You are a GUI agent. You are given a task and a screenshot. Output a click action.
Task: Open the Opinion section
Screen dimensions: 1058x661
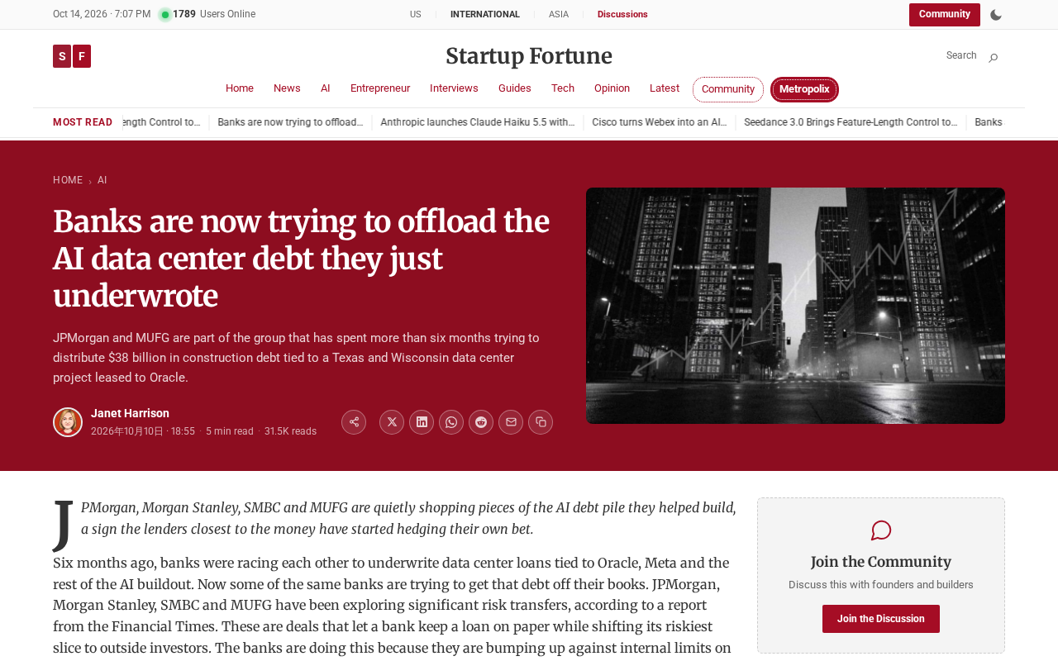[x=612, y=88]
